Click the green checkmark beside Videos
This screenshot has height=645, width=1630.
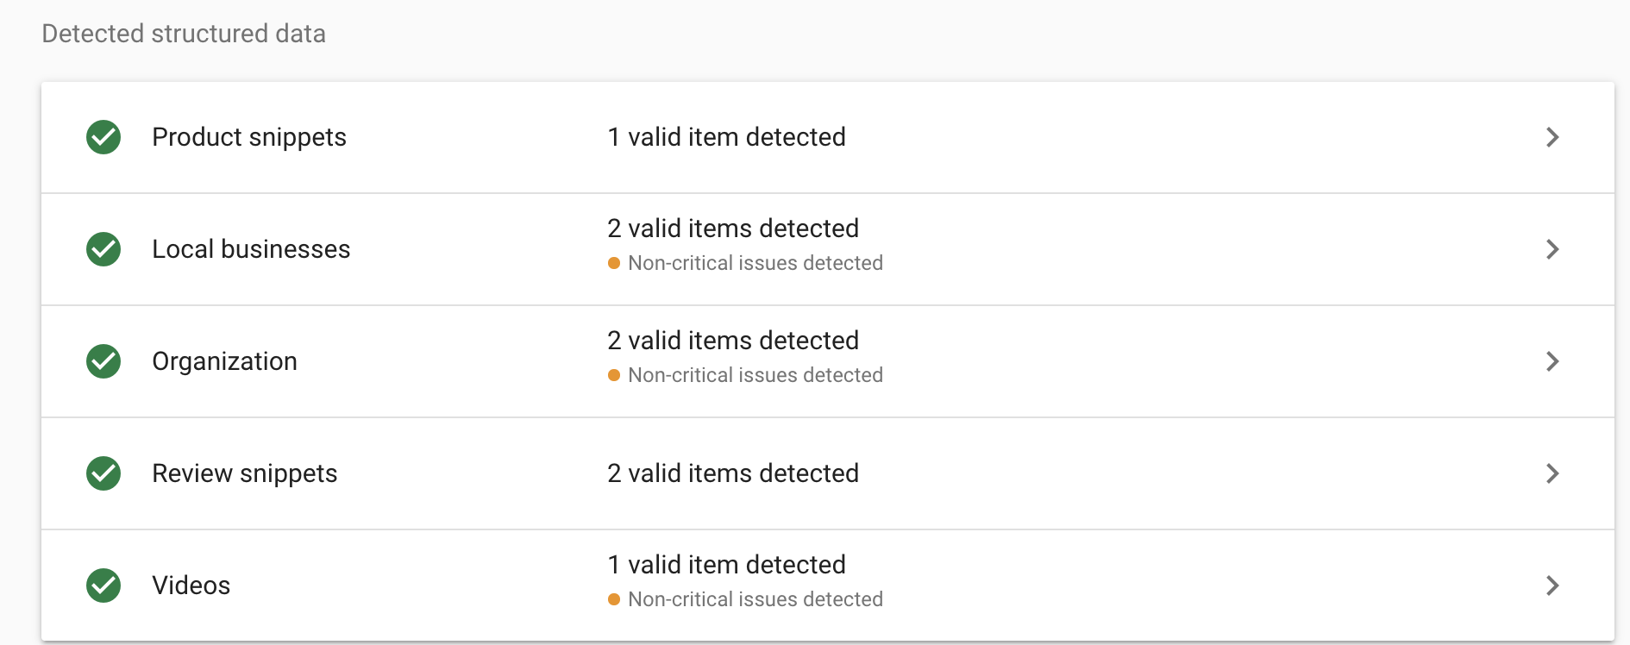coord(103,586)
